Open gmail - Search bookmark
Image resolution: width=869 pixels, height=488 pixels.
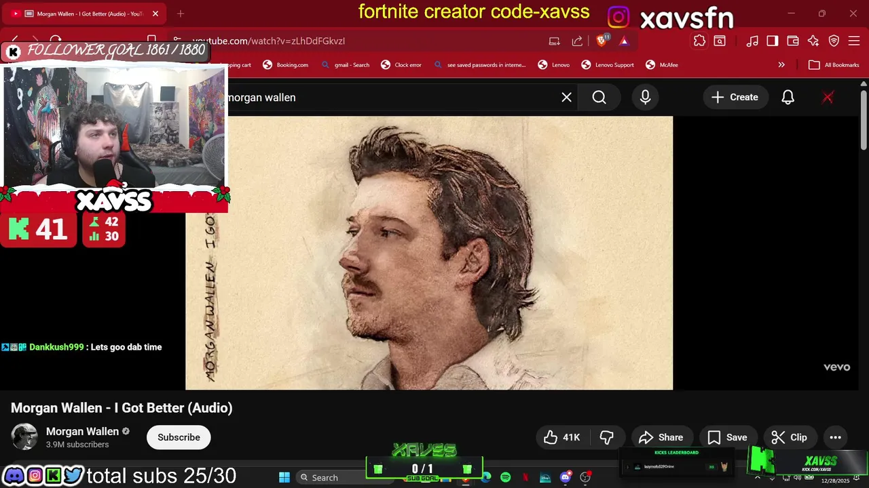coord(345,65)
